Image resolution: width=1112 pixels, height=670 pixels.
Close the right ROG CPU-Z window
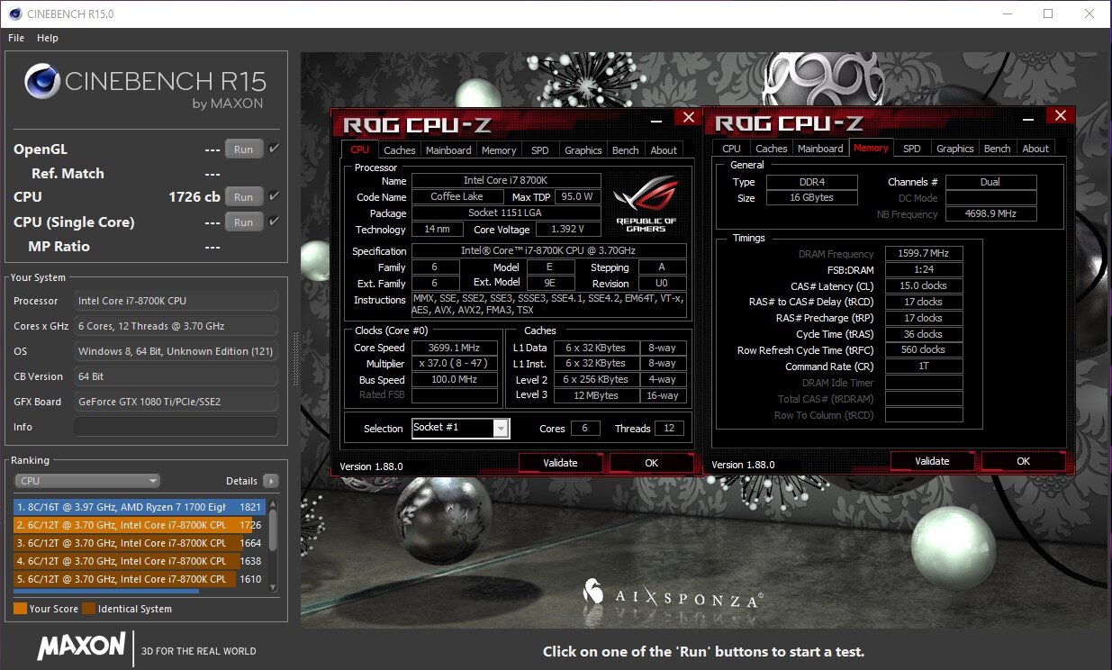[x=1061, y=116]
